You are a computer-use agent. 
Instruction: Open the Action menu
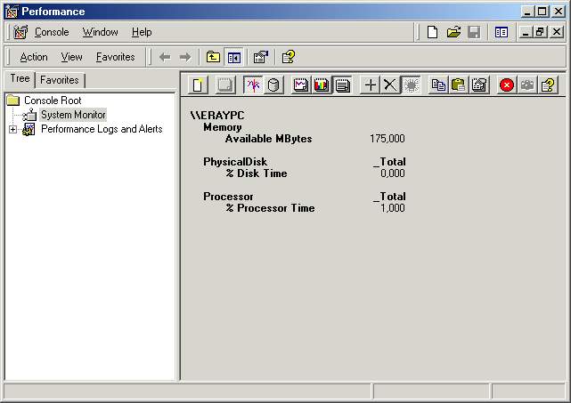point(34,57)
